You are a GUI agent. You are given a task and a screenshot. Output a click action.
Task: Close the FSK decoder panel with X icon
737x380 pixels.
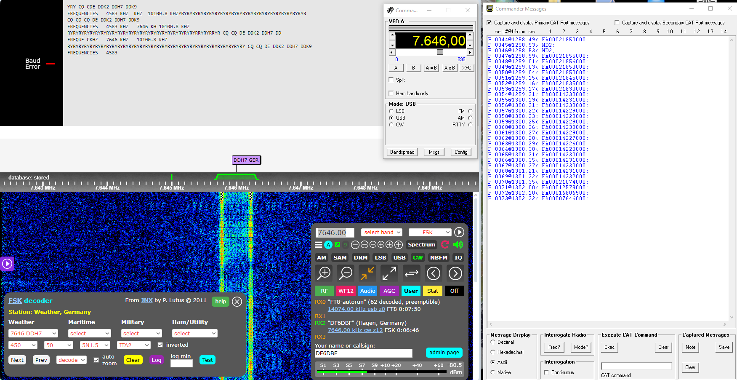[x=237, y=302]
